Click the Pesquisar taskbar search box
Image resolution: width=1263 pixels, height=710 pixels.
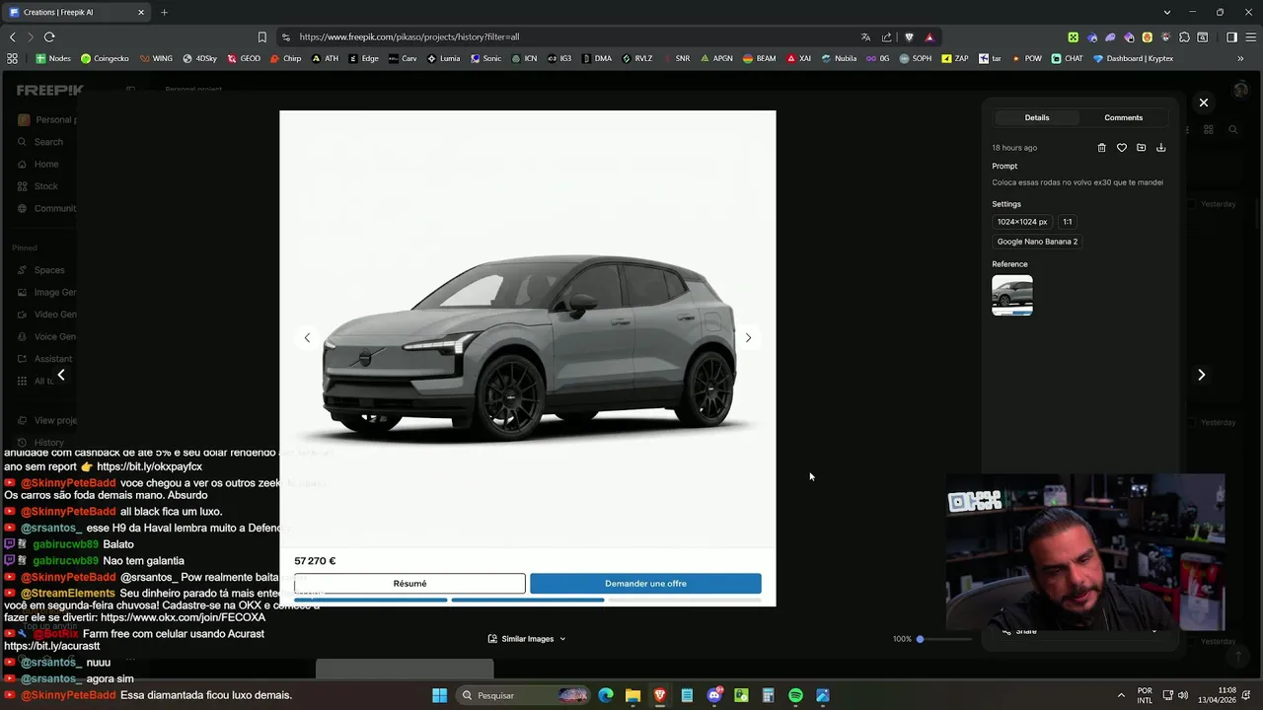tap(523, 695)
